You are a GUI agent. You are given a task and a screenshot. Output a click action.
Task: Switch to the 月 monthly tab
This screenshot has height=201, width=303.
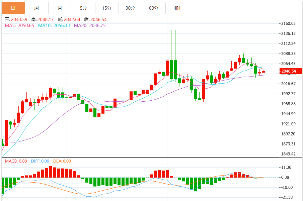60,8
